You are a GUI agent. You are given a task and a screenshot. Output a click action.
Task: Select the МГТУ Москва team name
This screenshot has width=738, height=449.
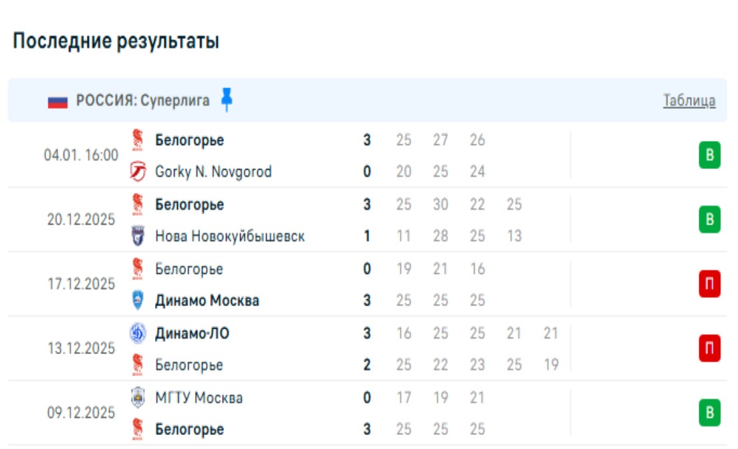tap(199, 398)
